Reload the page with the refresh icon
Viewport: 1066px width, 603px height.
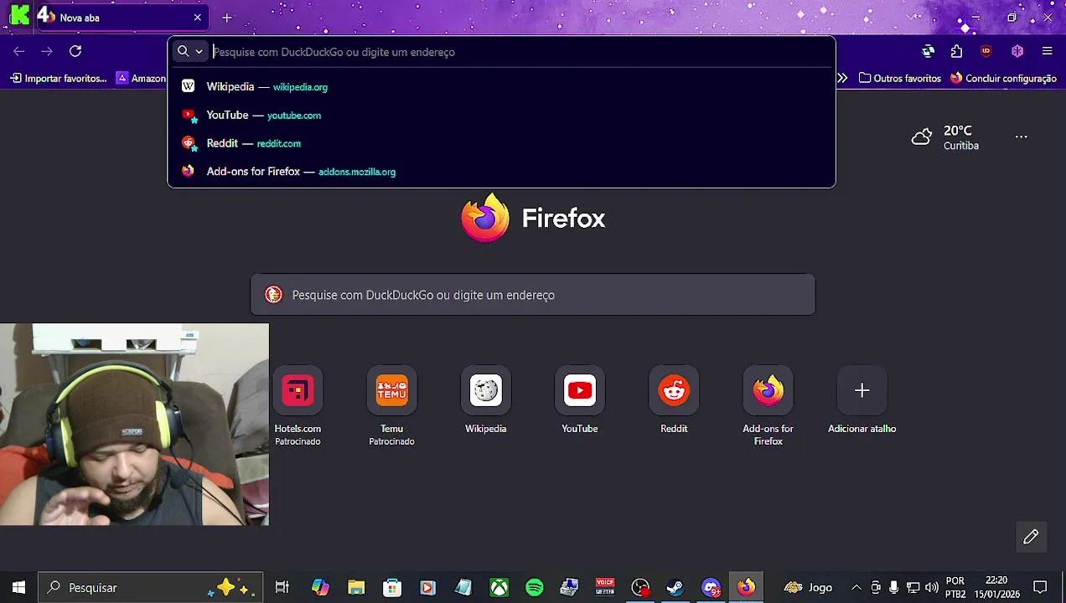coord(75,51)
